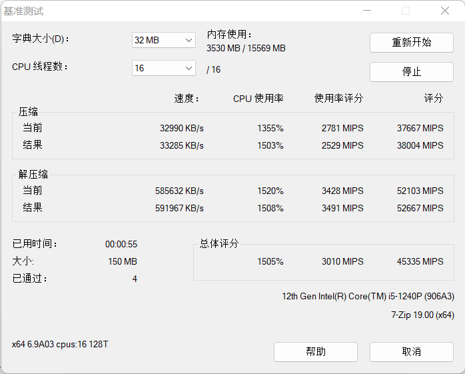Select the 16 value in thread count box

139,68
